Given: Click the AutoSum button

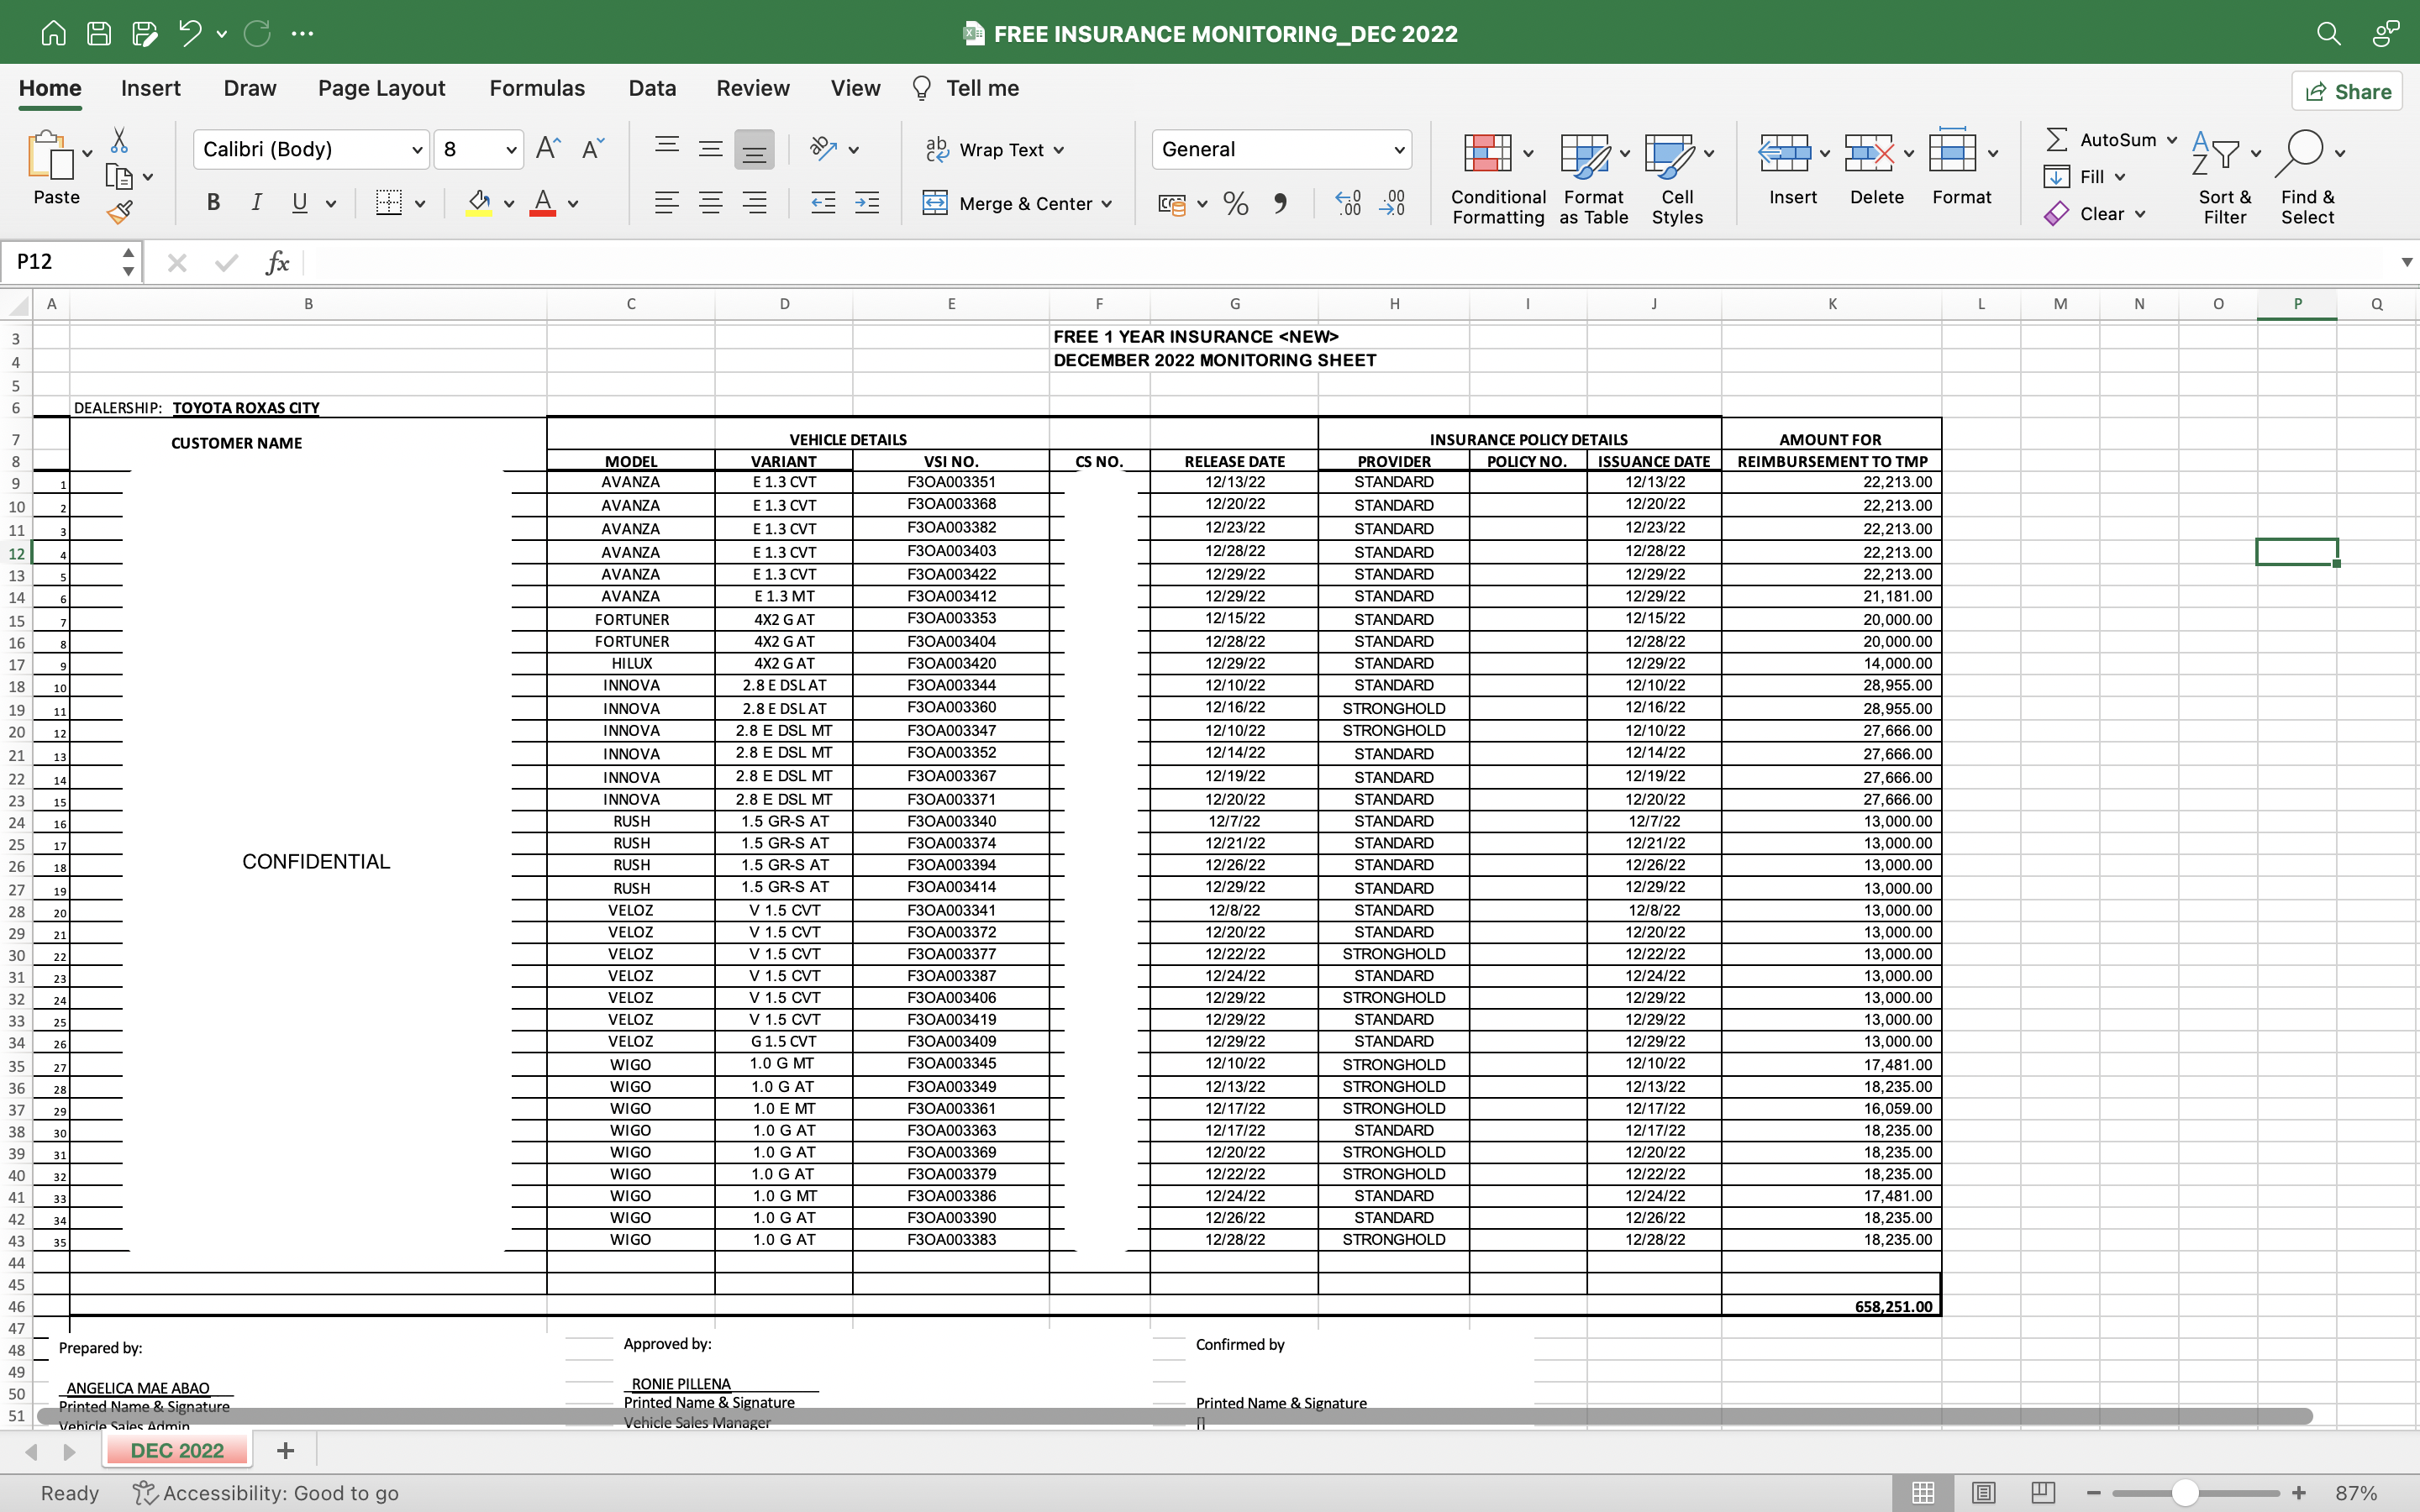Looking at the screenshot, I should pos(2101,140).
